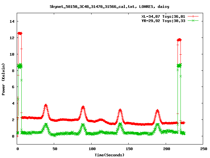Viewport: 210px width, 158px height.
Task: Click the green curve peak near 190 seconds
Action: (x=157, y=125)
